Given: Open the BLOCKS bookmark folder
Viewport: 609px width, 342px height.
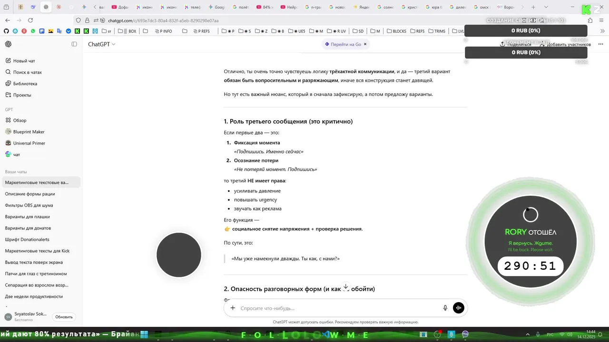Looking at the screenshot, I should (x=396, y=31).
